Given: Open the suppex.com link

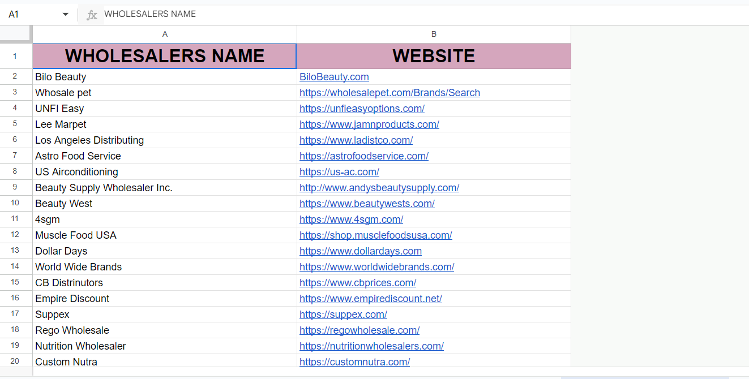Looking at the screenshot, I should tap(343, 315).
